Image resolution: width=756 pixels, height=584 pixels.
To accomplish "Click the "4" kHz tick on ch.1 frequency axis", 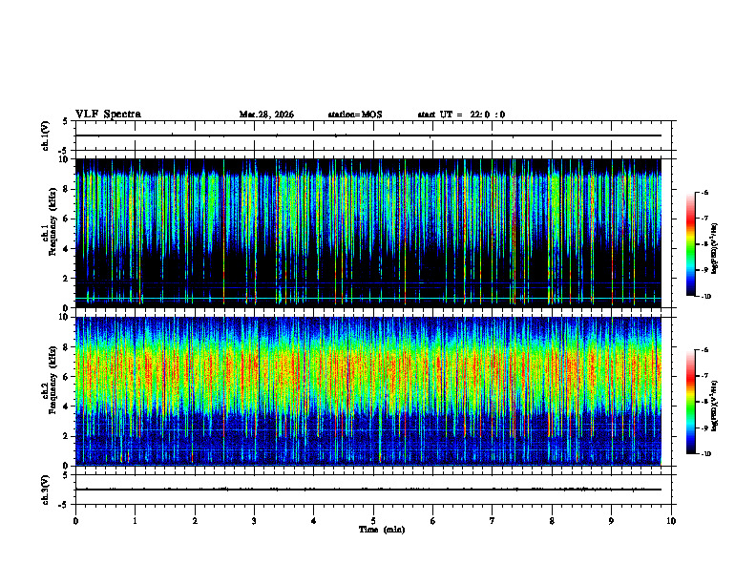I will 66,249.
